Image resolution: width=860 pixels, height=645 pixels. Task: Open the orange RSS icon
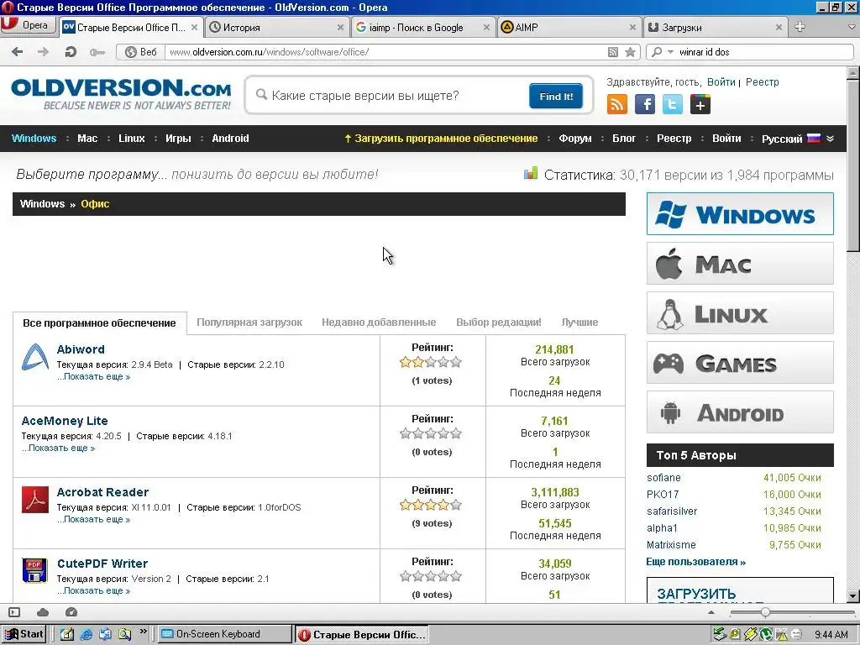pyautogui.click(x=617, y=104)
